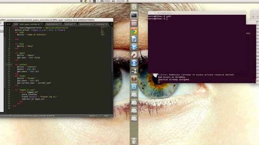Click the Sublime minimap code preview
The height and width of the screenshot is (145, 259).
tap(103, 31)
